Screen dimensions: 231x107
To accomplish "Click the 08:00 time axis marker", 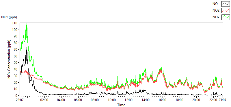I will click(95, 100).
